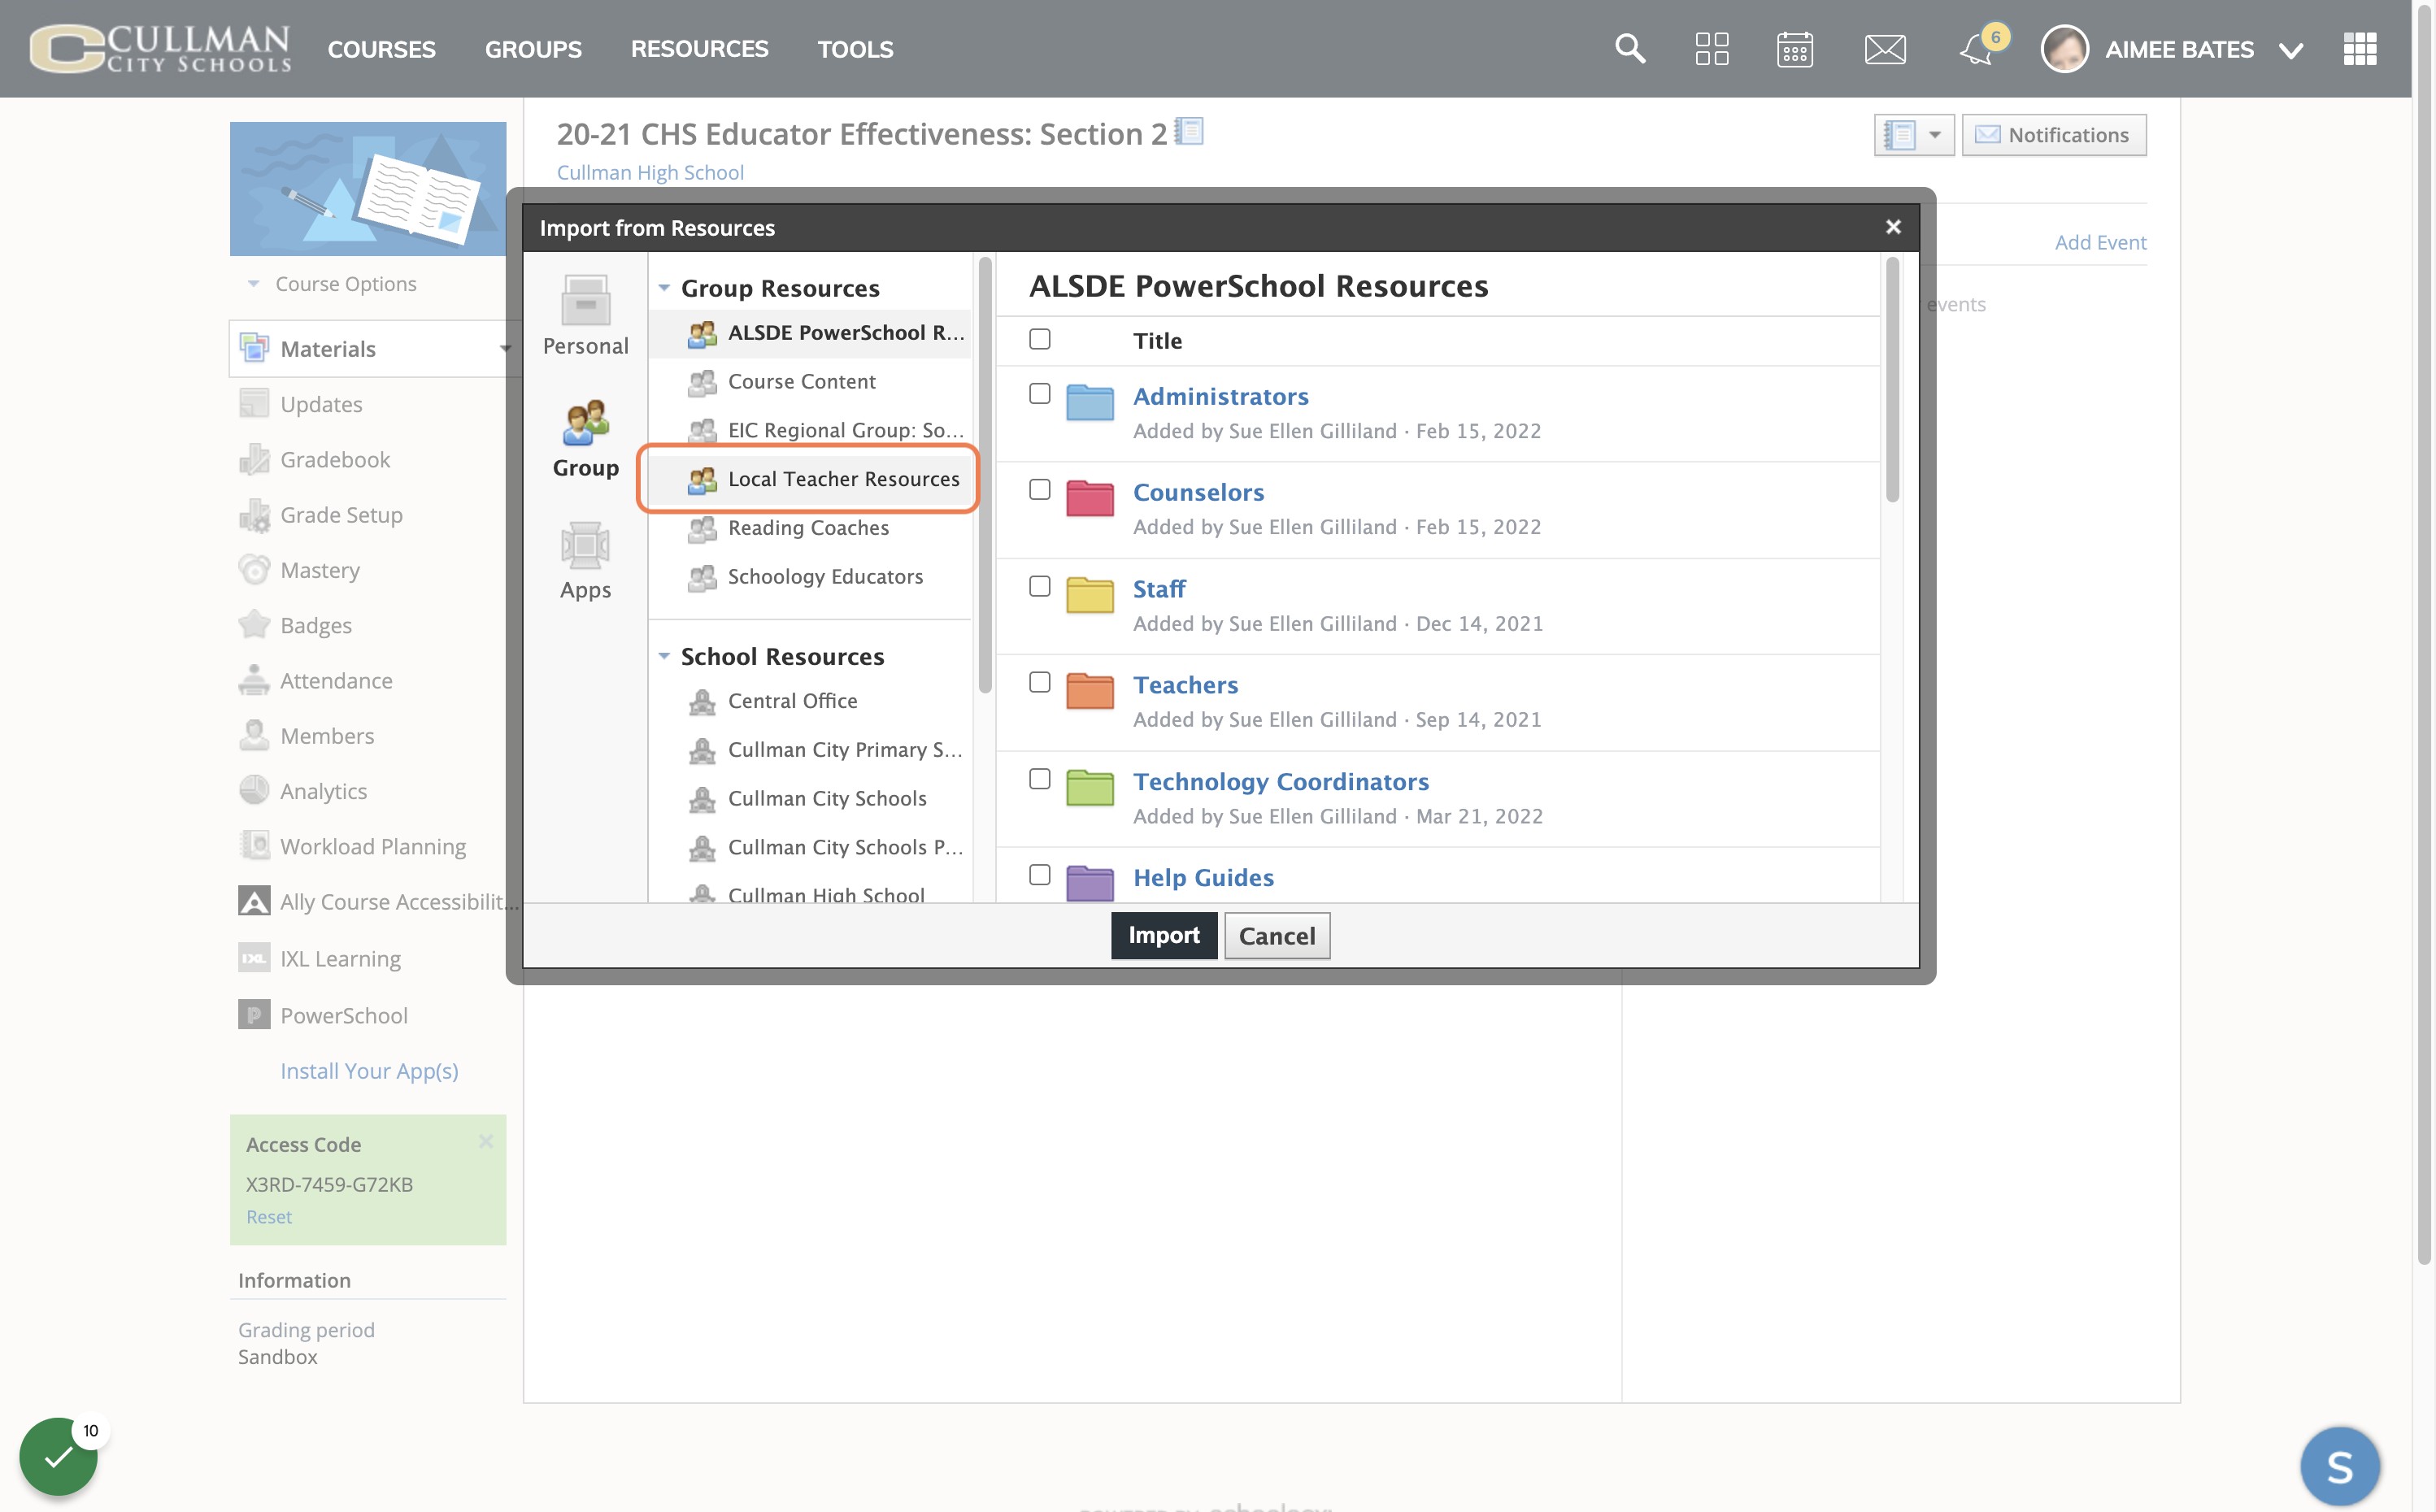Image resolution: width=2436 pixels, height=1512 pixels.
Task: Check the Help Guides folder checkbox
Action: (1039, 875)
